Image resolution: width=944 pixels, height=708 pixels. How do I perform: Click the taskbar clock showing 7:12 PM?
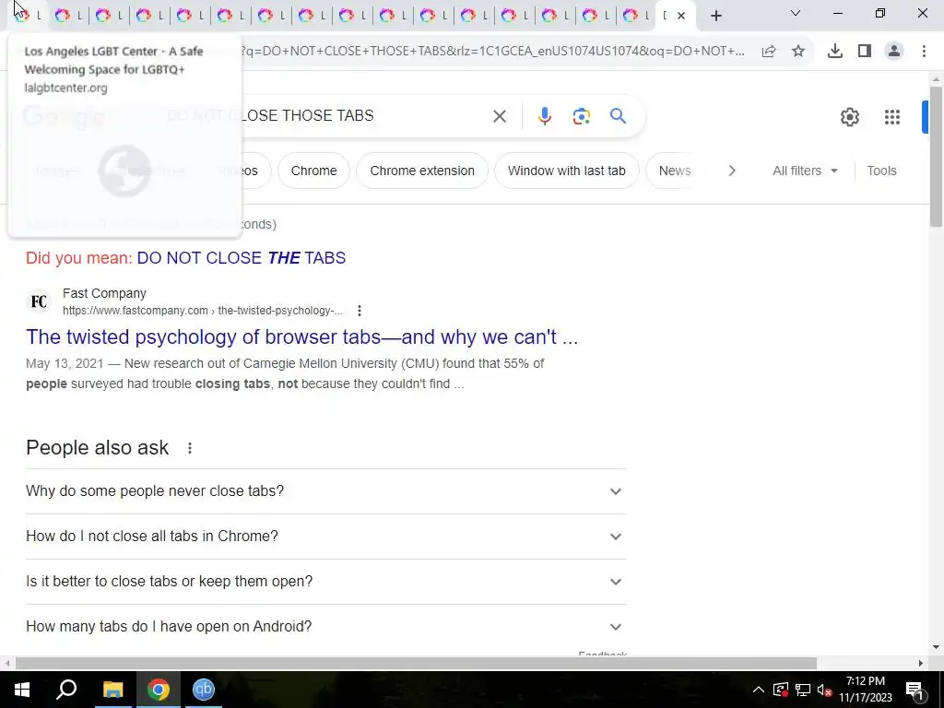(865, 690)
